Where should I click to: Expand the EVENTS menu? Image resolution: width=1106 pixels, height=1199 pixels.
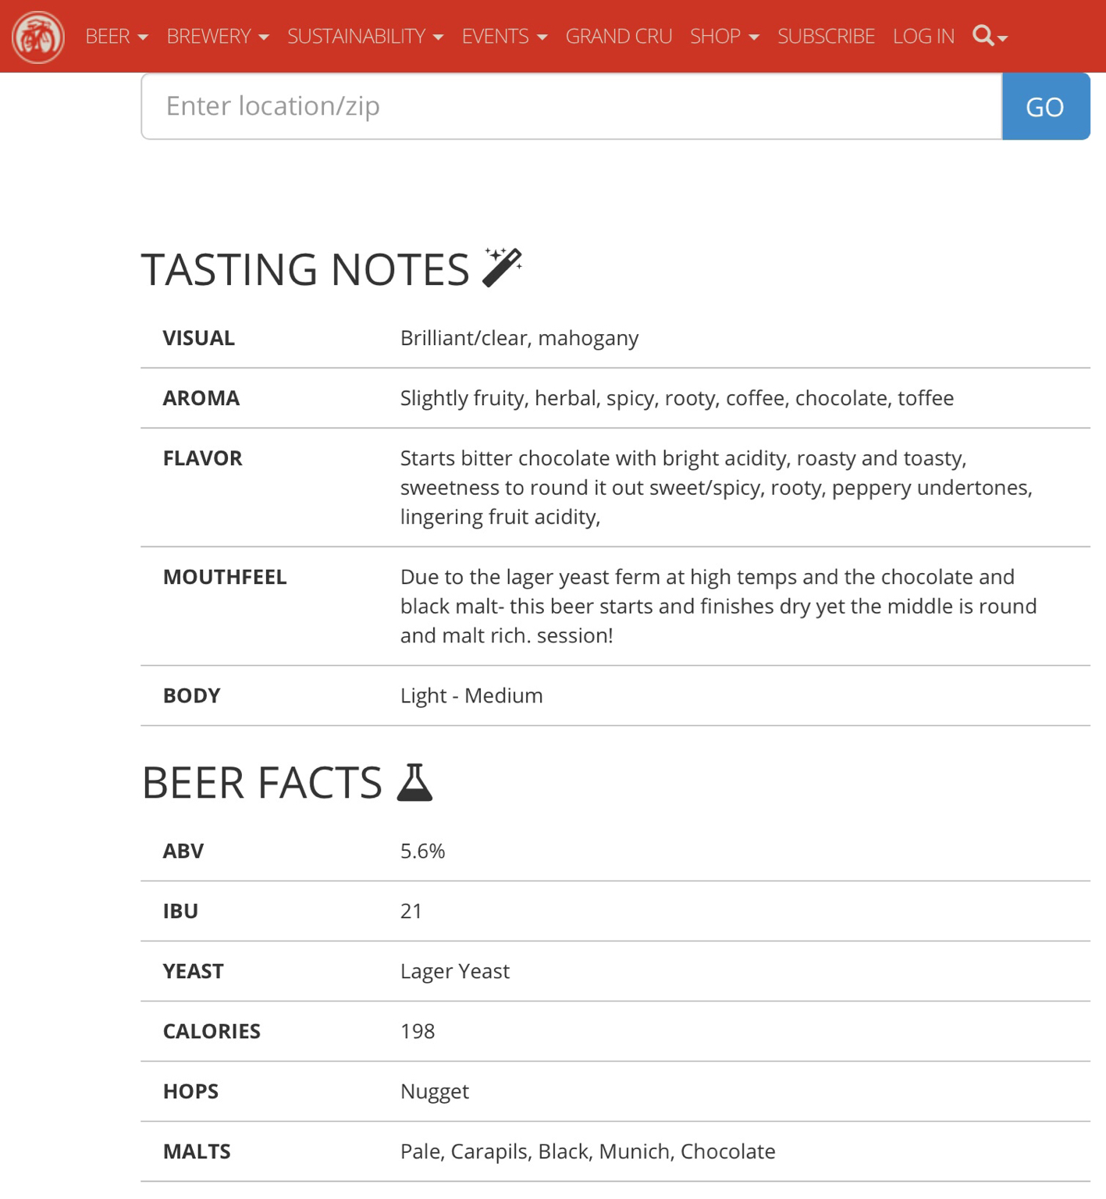coord(505,37)
